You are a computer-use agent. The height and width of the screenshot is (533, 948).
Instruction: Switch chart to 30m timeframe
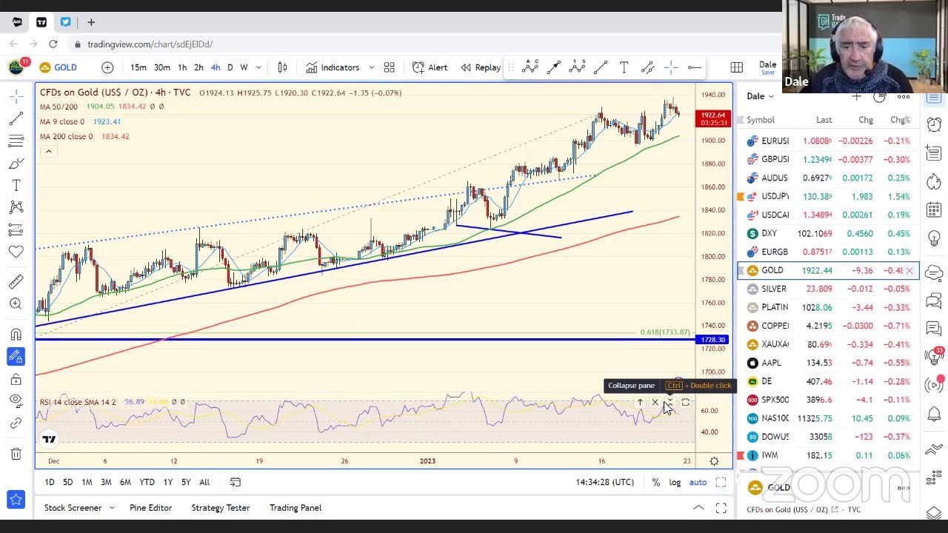(x=162, y=67)
